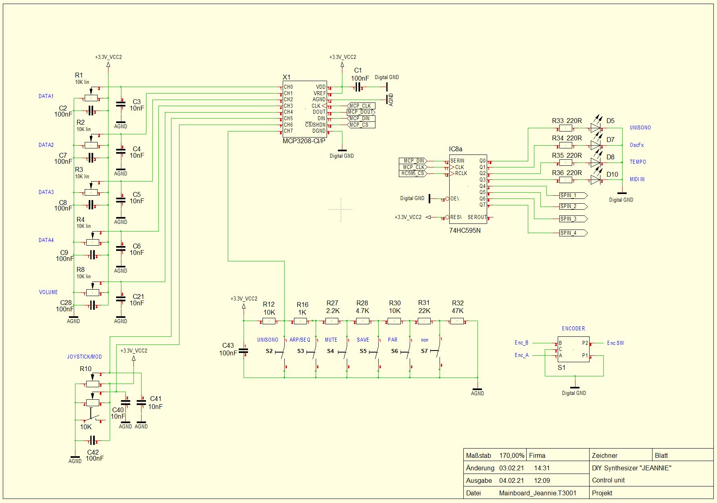
Task: Select the MIDI IN label text
Action: pos(637,179)
